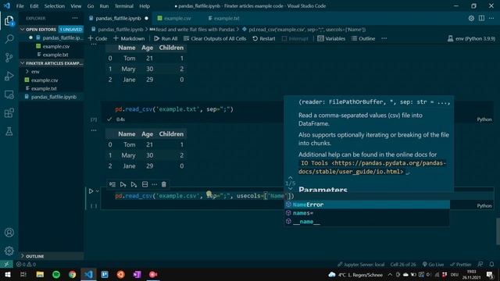This screenshot has width=500, height=281.
Task: Click Jupyter Server: local in status bar
Action: click(361, 264)
